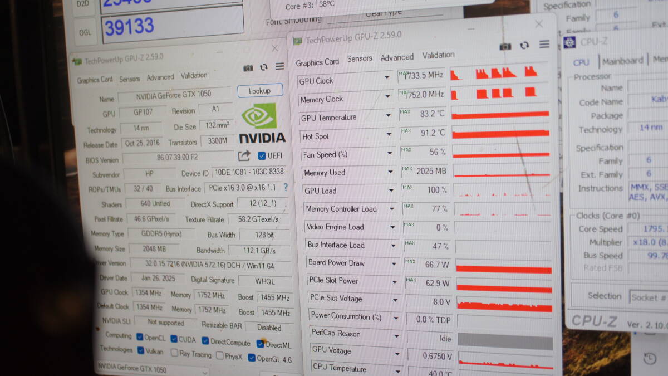Switch to Advanced tab in left GPU-Z window
This screenshot has width=668, height=376.
click(x=160, y=77)
